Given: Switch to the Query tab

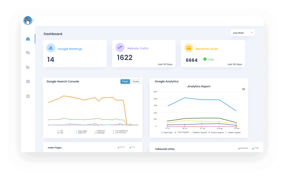Looking at the screenshot, I should coord(136,81).
